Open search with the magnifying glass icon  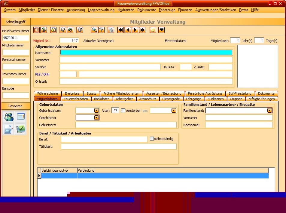94,30
